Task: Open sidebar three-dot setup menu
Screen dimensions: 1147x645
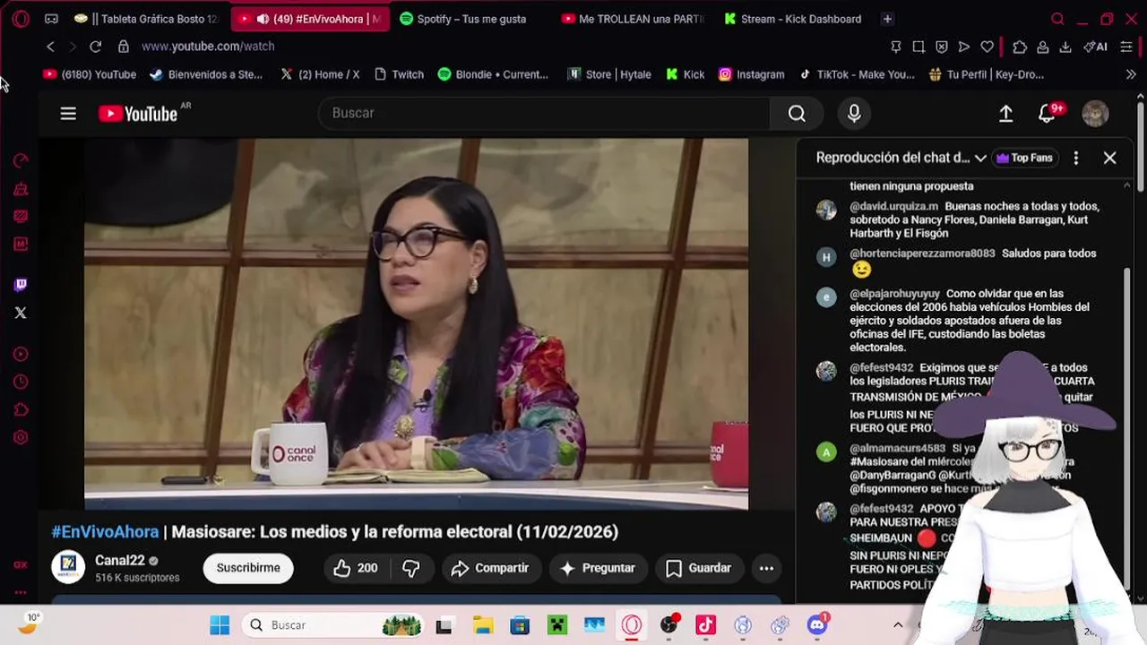Action: (21, 592)
